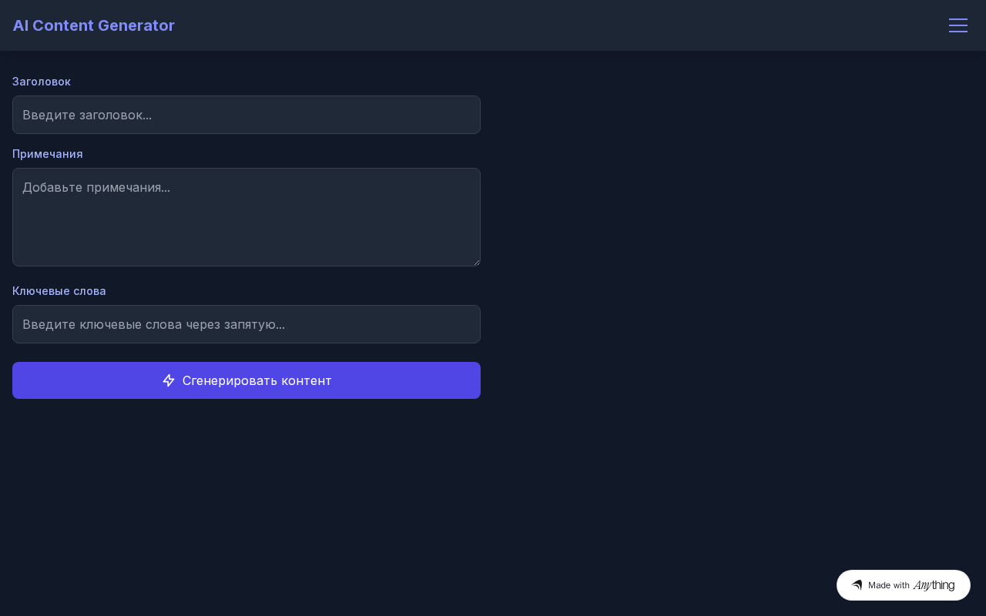Image resolution: width=986 pixels, height=616 pixels.
Task: Open the Made with Anything badge
Action: tap(903, 585)
